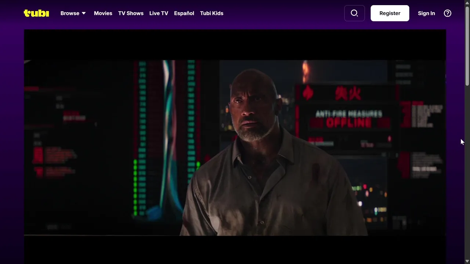Switch to Live TV

pyautogui.click(x=159, y=13)
